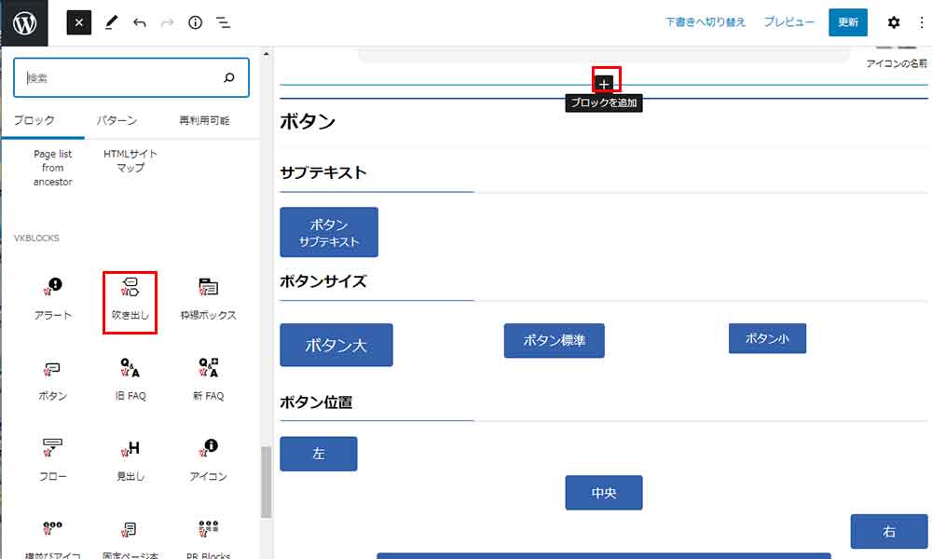Viewport: 932px width, 559px height.
Task: Select the pencil edit tool
Action: (111, 22)
